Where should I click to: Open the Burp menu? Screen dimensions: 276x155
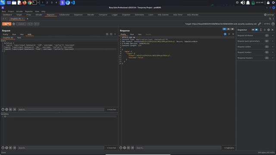pos(4,12)
